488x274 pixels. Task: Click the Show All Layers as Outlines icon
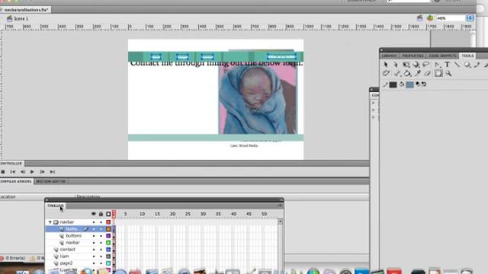point(108,214)
